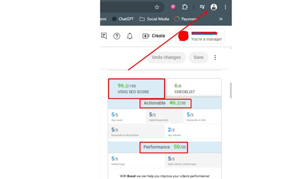Select the VIDIQ SEO SCORE tab

[136, 89]
